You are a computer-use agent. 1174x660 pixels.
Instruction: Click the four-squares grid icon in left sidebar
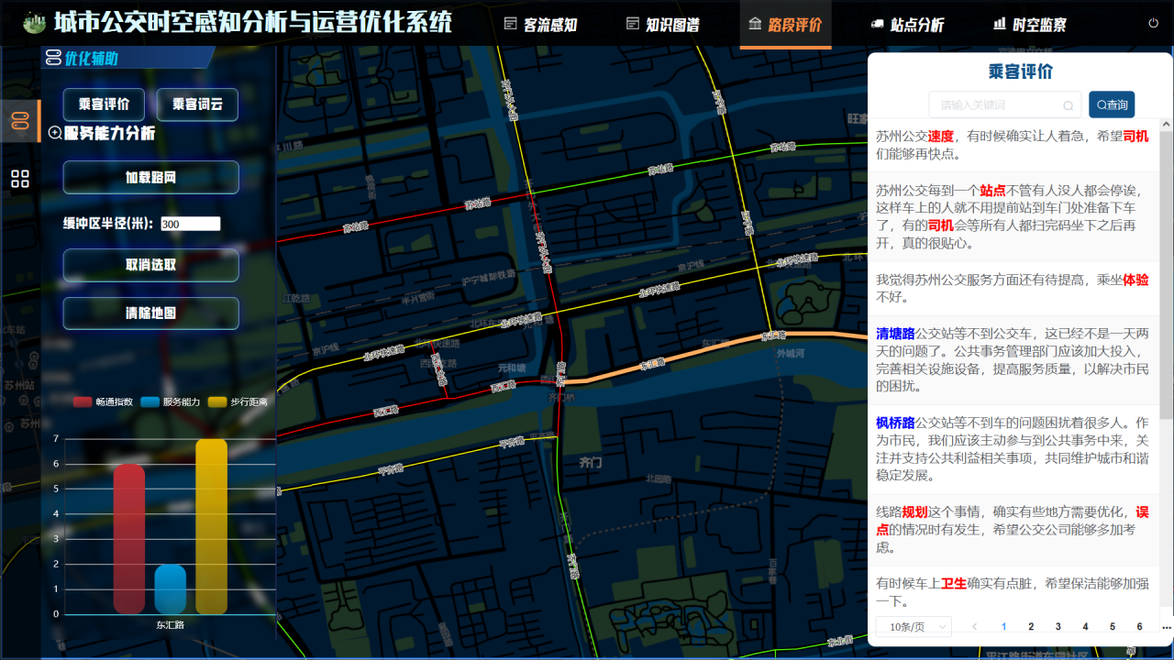click(20, 179)
